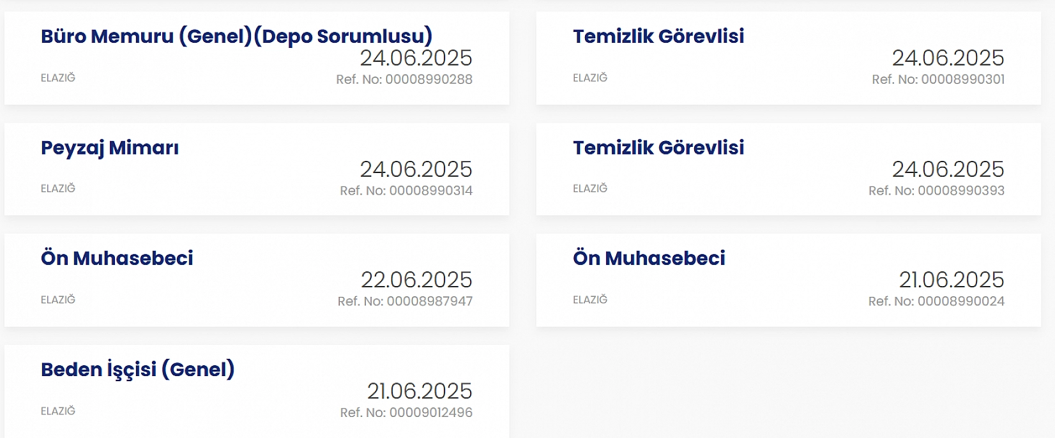Open Ön Muhasebeci listing dated 21.06.2025
This screenshot has height=438, width=1055.
point(649,258)
